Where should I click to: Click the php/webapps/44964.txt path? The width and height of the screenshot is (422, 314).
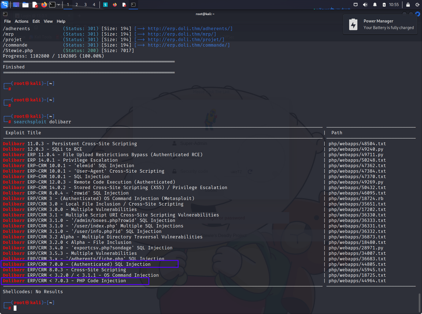pyautogui.click(x=357, y=281)
